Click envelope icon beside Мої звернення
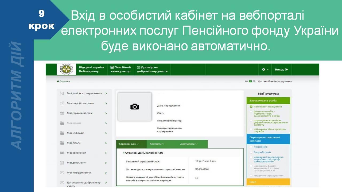Image resolution: width=342 pixels, height=192 pixels. (62, 153)
